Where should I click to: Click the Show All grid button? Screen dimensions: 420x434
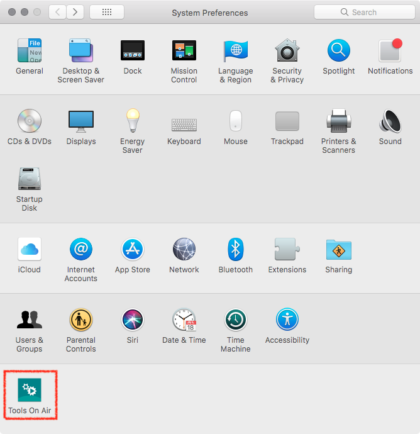[x=107, y=12]
